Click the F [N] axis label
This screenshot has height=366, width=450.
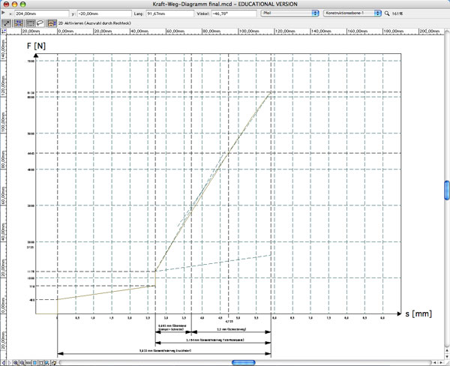click(x=36, y=46)
